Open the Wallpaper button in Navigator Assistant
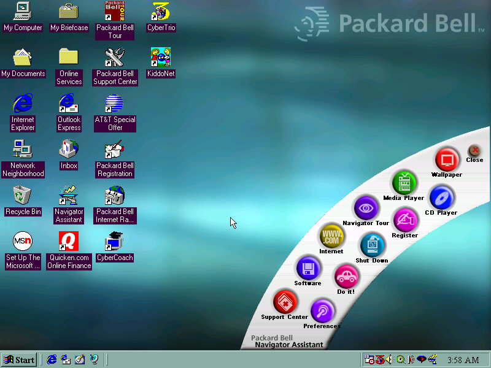The image size is (491, 368). pos(447,160)
